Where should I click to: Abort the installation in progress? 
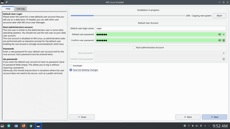pyautogui.click(x=219, y=16)
